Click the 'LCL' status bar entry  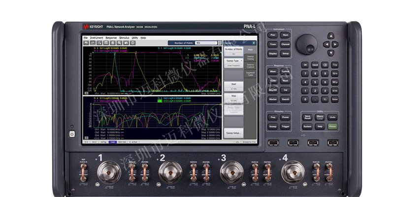(237, 142)
